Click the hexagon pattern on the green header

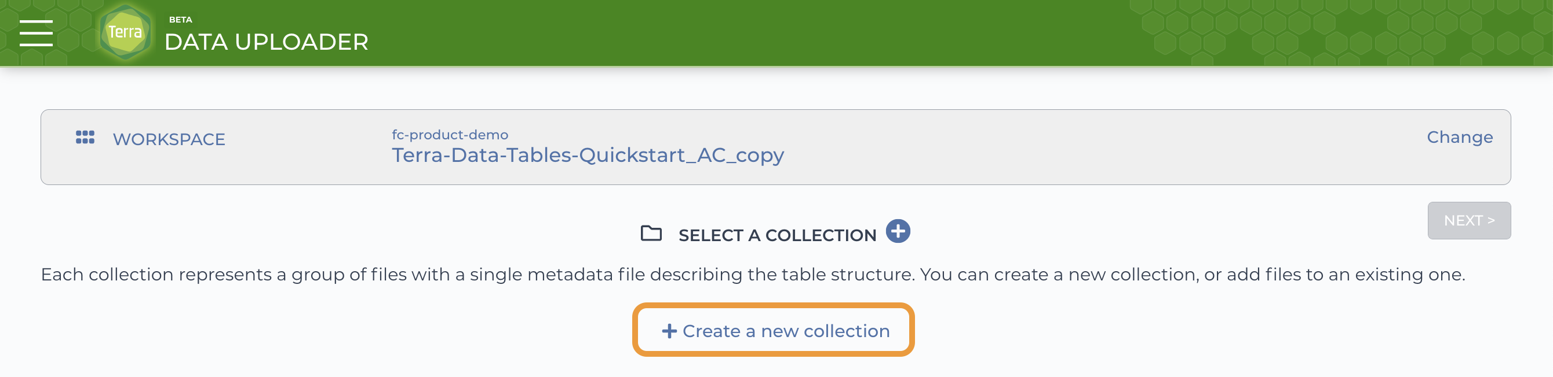[x=1326, y=33]
